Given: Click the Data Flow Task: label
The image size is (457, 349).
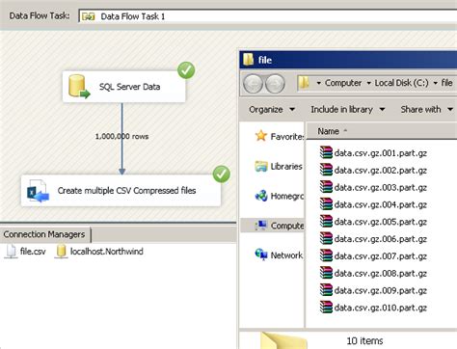Looking at the screenshot, I should tap(40, 15).
